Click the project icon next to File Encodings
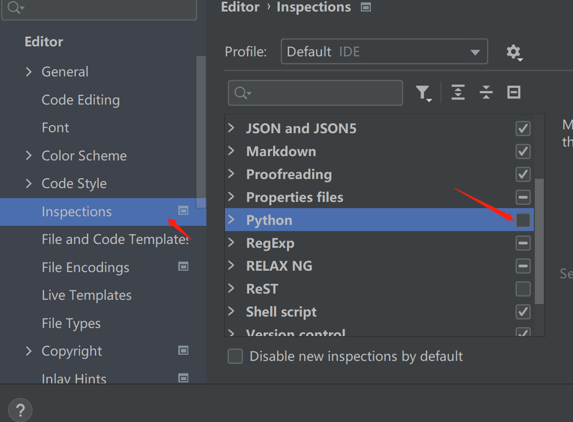The height and width of the screenshot is (422, 573). 183,266
